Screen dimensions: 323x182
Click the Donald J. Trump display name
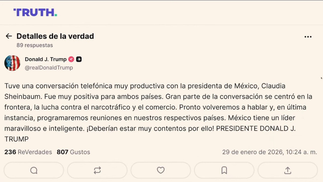tap(45, 59)
